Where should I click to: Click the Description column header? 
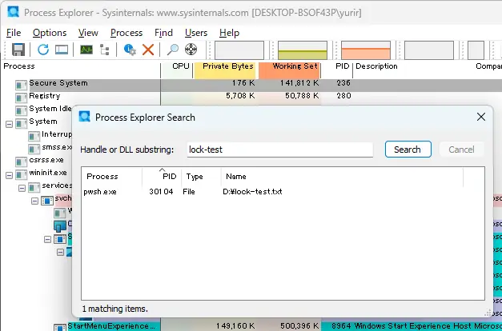[376, 66]
